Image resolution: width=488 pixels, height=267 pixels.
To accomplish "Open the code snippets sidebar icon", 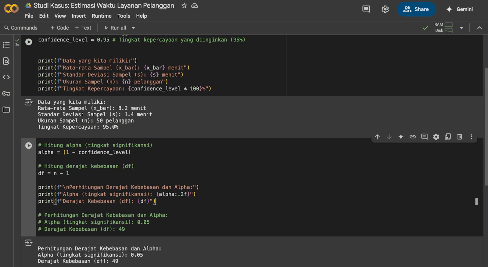I will click(6, 77).
